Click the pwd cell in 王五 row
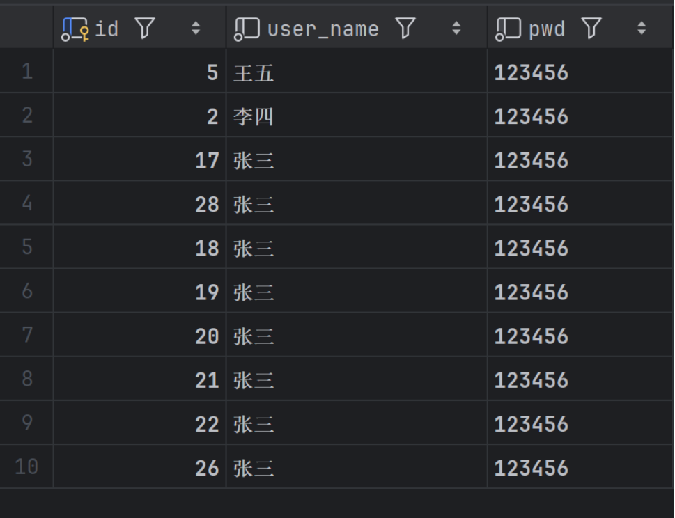 pyautogui.click(x=581, y=72)
